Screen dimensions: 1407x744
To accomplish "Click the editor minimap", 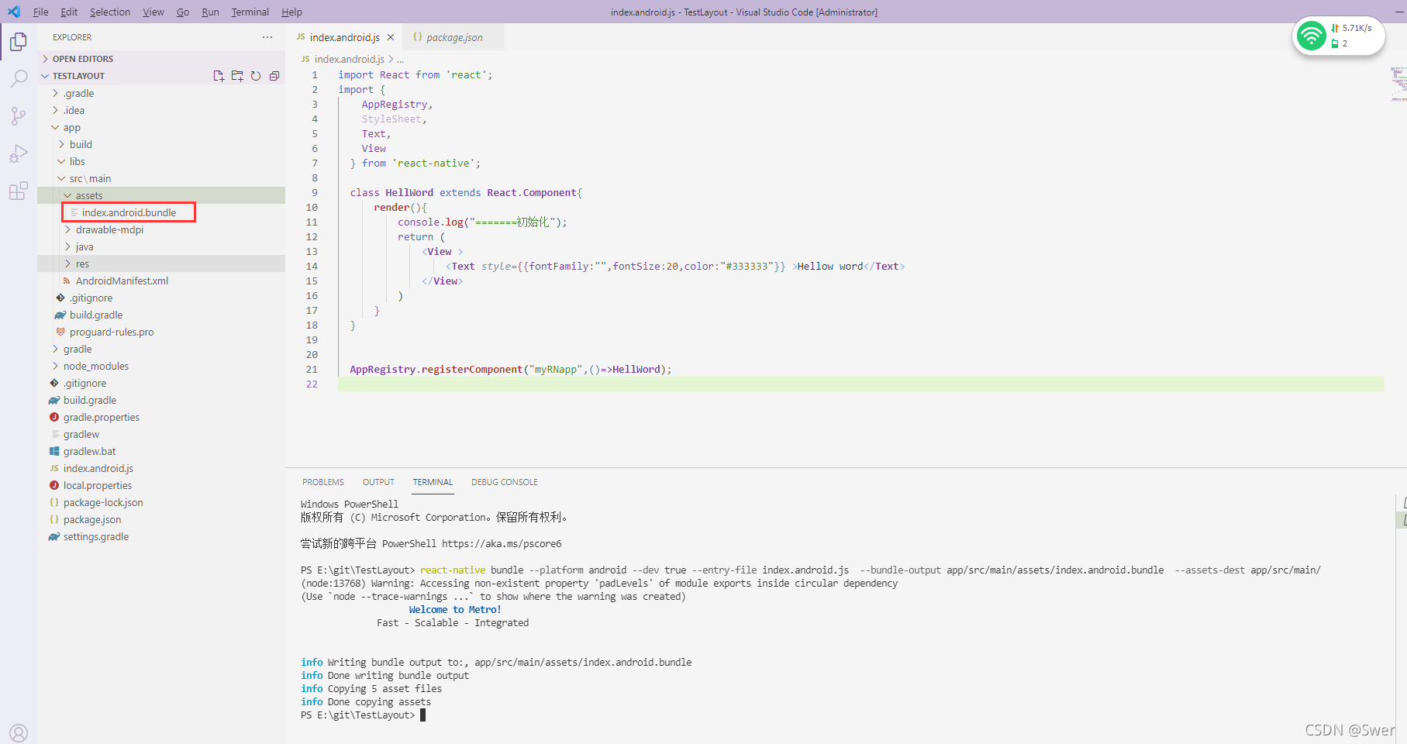I will tap(1398, 84).
